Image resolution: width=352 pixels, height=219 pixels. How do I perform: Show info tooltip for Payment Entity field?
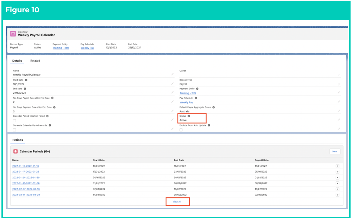[197, 89]
